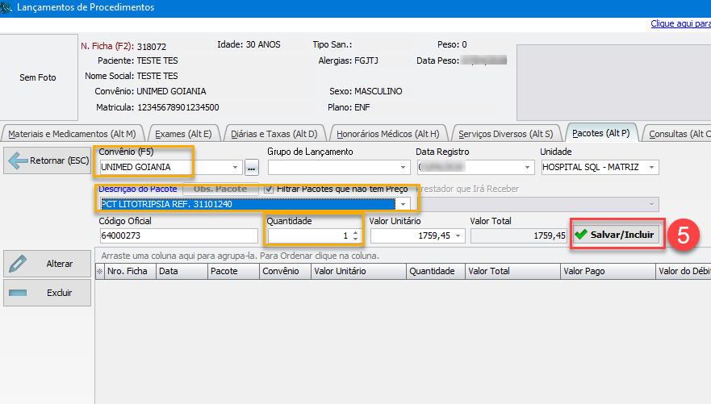Click the grid row selector asterisk header

pyautogui.click(x=100, y=272)
